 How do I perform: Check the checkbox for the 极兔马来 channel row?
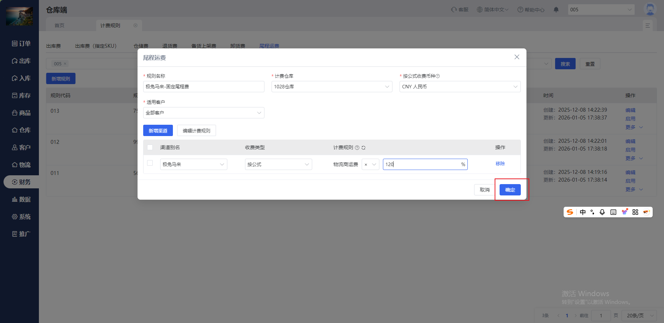coord(150,163)
